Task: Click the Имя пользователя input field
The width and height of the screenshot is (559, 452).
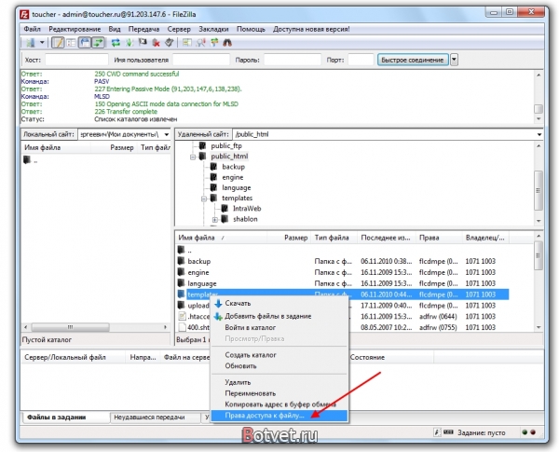Action: pyautogui.click(x=201, y=60)
